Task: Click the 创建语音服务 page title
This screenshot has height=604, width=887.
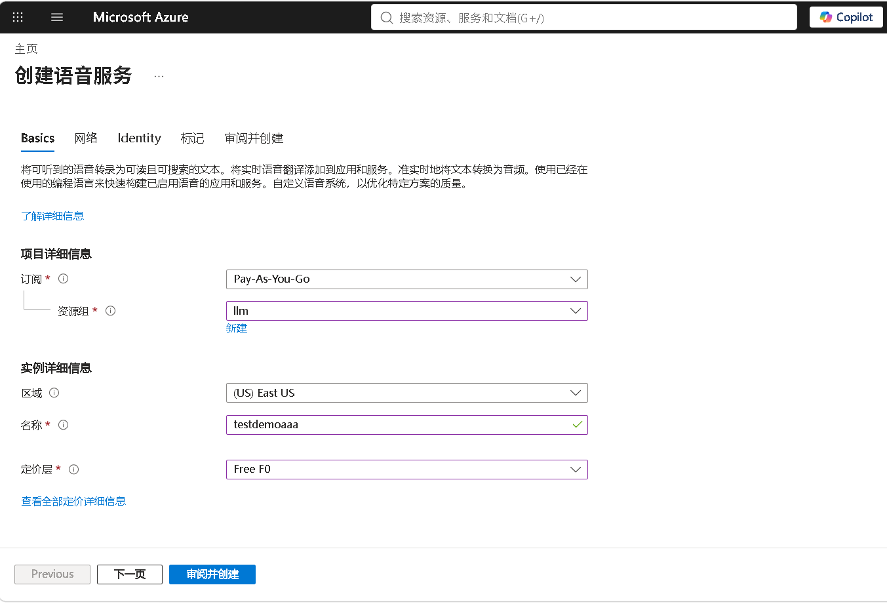Action: click(73, 76)
